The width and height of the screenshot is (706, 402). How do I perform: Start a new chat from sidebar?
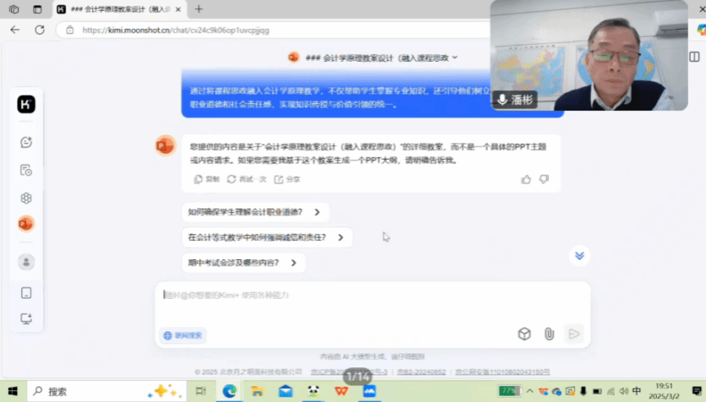tap(26, 142)
